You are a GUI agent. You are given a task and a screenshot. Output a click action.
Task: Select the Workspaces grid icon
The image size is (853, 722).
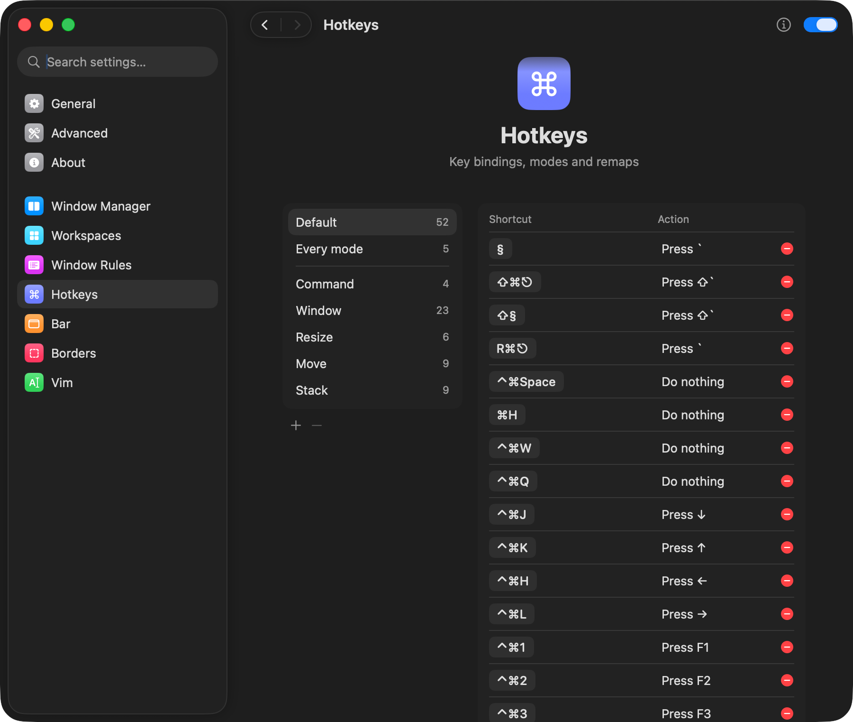(34, 235)
